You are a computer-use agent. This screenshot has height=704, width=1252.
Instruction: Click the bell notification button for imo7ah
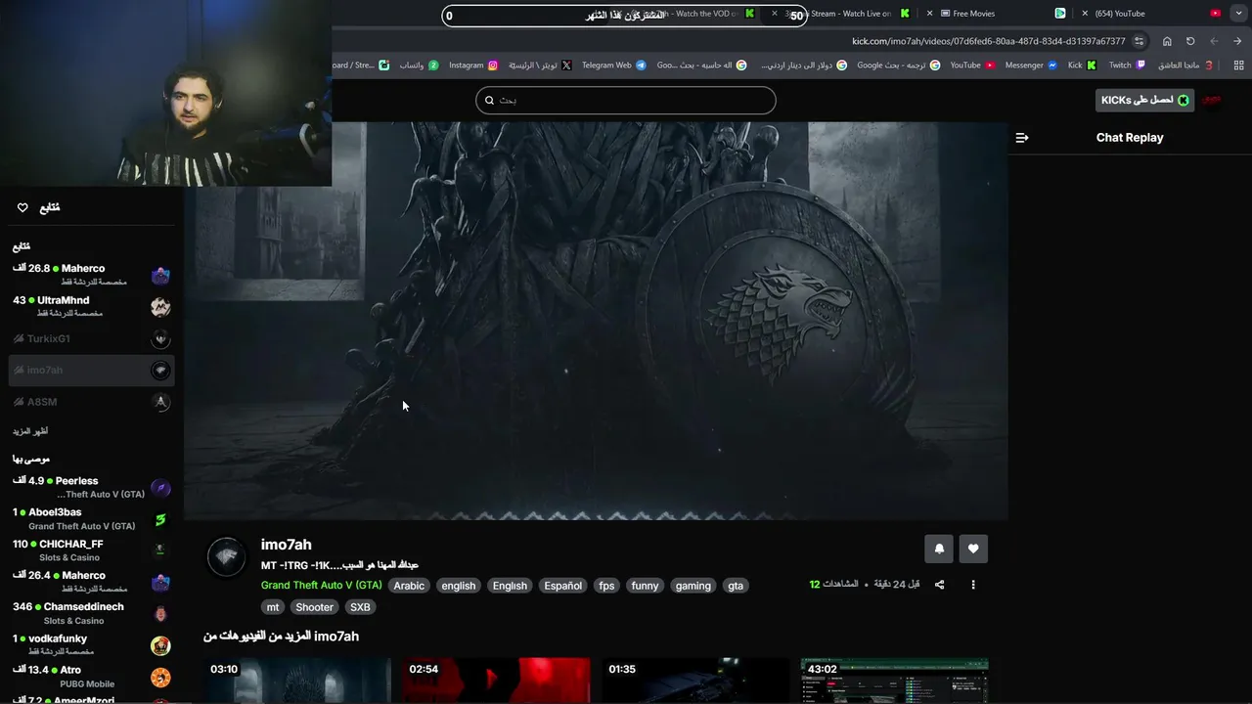(939, 549)
